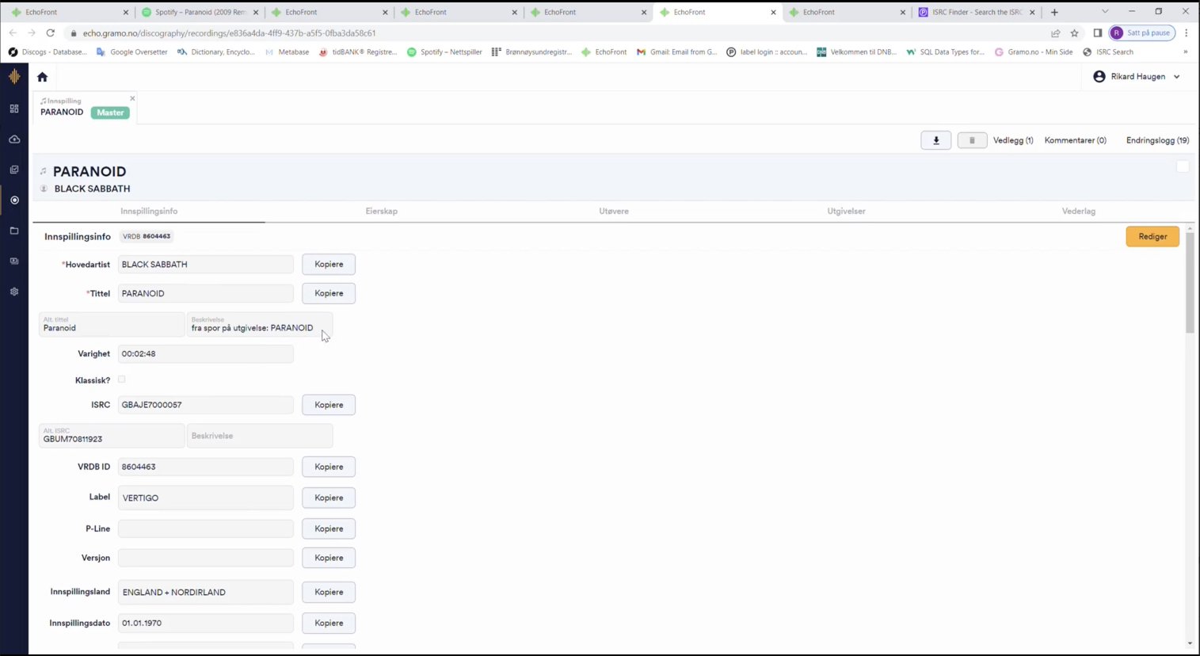Screen dimensions: 1200x656
Task: Go back with browser back arrow
Action: 13,33
